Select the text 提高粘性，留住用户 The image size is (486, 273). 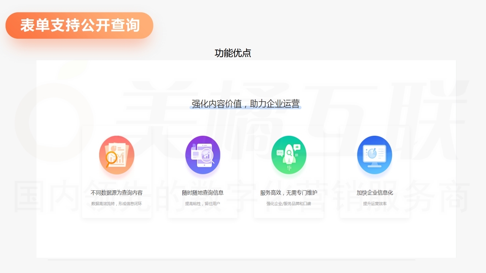coord(203,204)
